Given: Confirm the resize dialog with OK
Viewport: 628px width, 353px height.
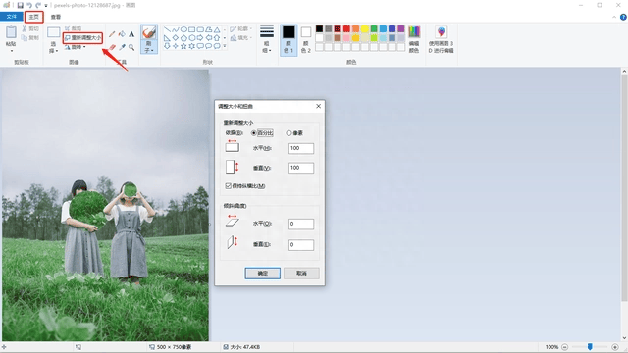Looking at the screenshot, I should coord(263,274).
